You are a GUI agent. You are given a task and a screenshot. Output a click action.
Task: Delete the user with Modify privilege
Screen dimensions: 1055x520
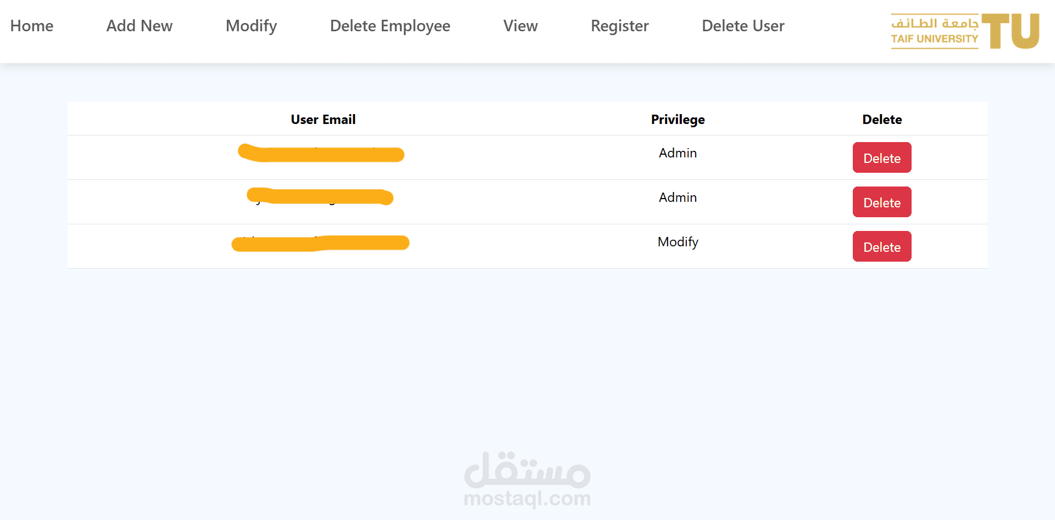tap(882, 246)
